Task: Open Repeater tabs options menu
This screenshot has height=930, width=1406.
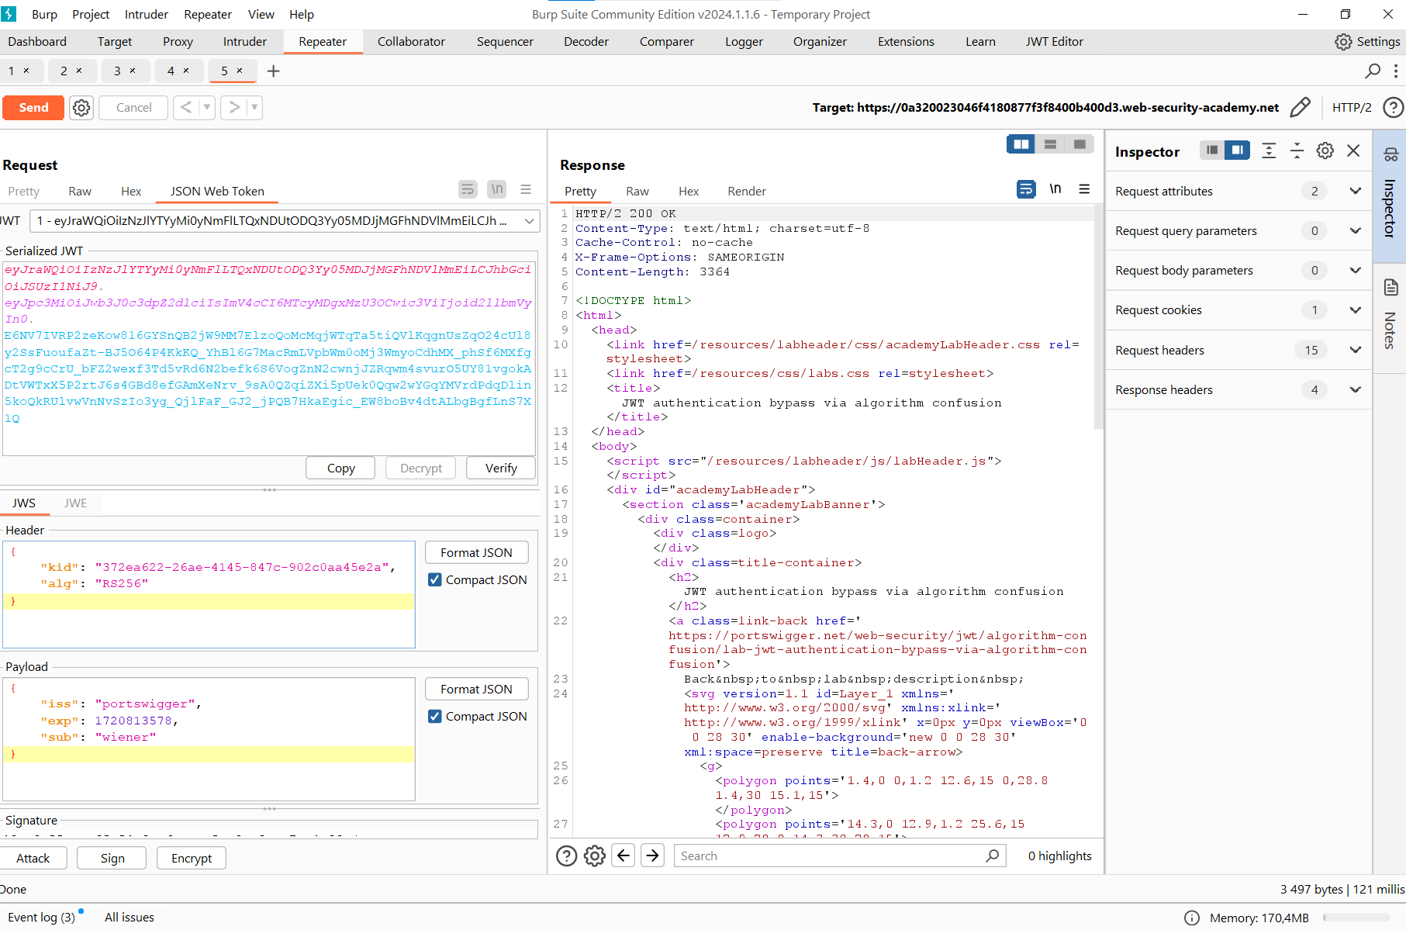Action: [1396, 71]
